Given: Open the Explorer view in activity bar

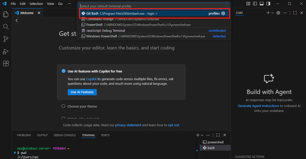Looking at the screenshot, I should pyautogui.click(x=6, y=14).
